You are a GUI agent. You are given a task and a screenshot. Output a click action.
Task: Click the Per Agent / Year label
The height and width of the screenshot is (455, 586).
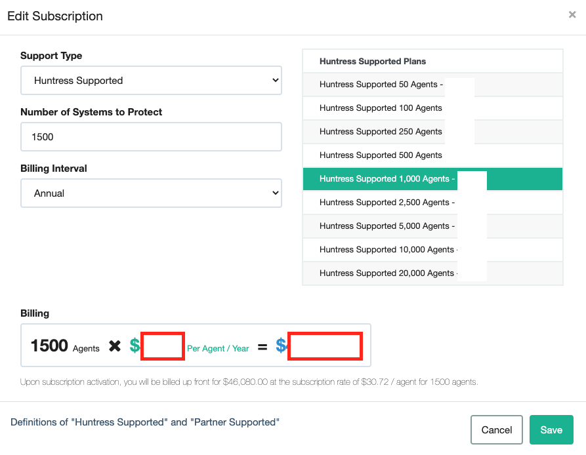click(x=218, y=348)
